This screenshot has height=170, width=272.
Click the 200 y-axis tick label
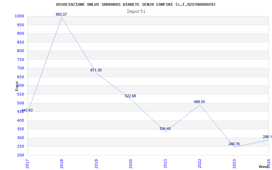pyautogui.click(x=20, y=155)
